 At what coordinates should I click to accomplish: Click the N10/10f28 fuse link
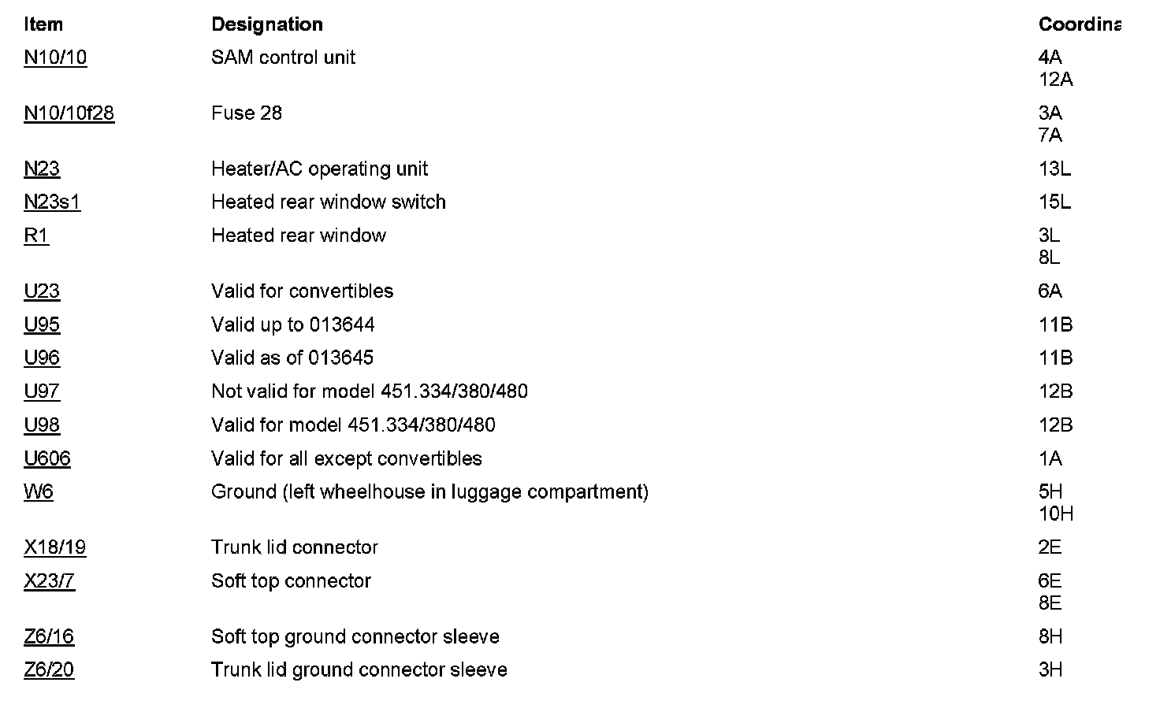click(69, 113)
